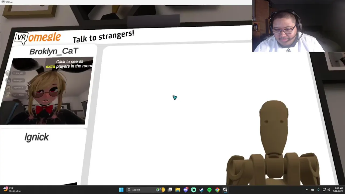Click the second player name label

pos(18,80)
